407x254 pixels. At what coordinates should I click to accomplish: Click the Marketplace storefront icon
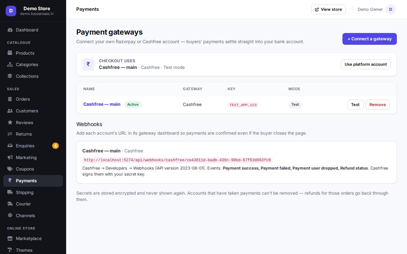tap(10, 238)
